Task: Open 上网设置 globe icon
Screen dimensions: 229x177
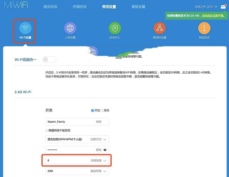Action: click(70, 28)
